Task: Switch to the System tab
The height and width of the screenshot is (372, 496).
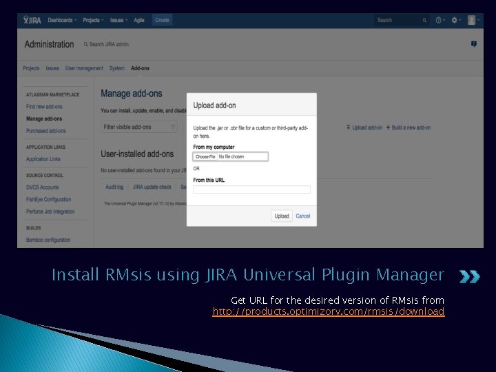Action: click(116, 68)
